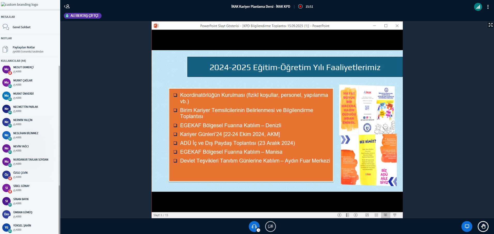
Task: Click bullet "ADÜ İç ve Dış Paydaş Toplantısı"
Action: pos(237,143)
